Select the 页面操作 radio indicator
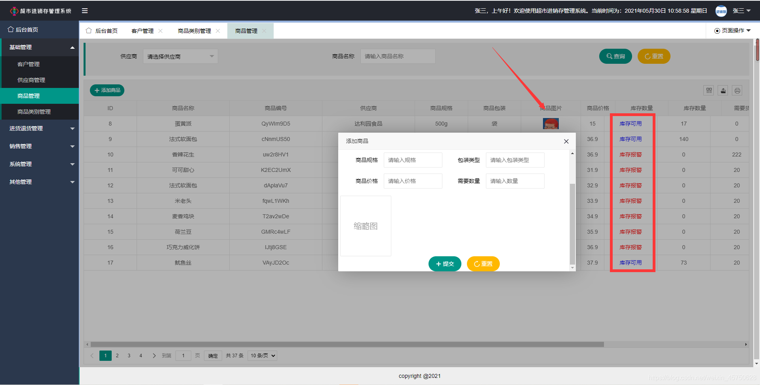Screen dimensions: 760x385 (x=716, y=30)
